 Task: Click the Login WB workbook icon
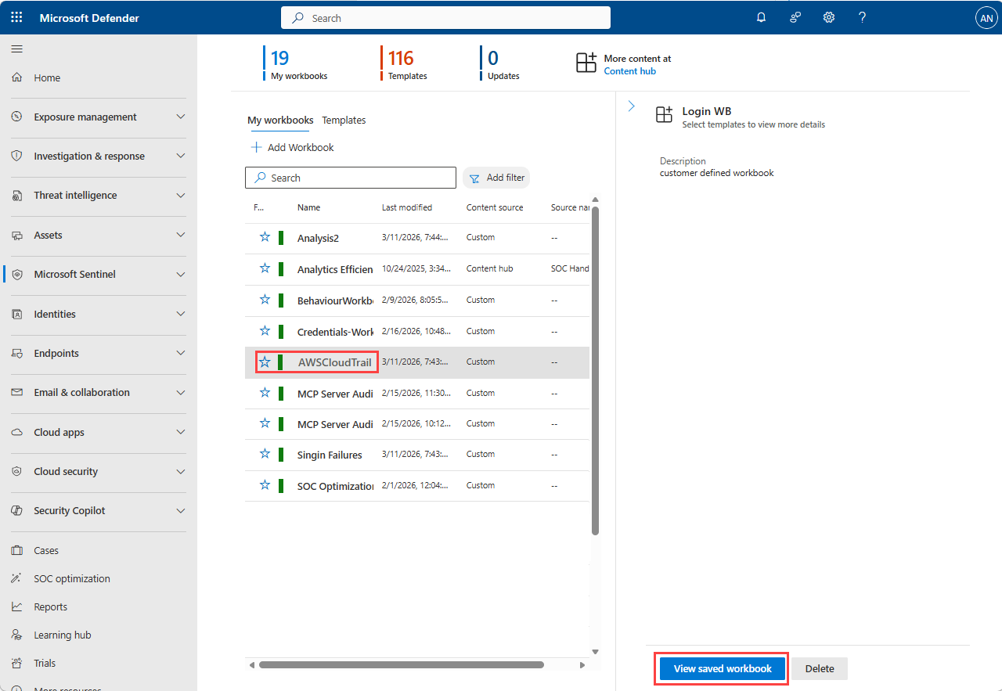coord(664,115)
